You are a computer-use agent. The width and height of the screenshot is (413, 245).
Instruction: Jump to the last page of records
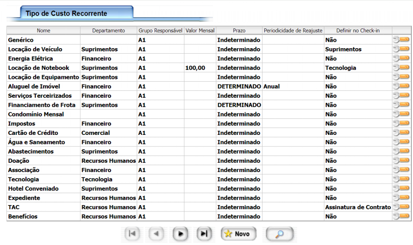coord(204,234)
